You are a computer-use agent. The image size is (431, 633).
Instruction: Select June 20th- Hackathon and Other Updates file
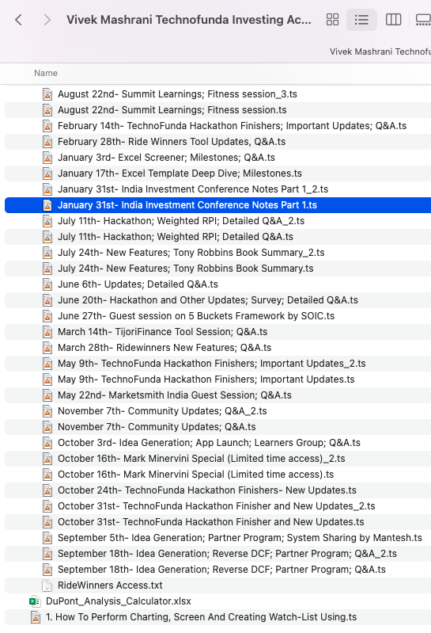pos(208,300)
